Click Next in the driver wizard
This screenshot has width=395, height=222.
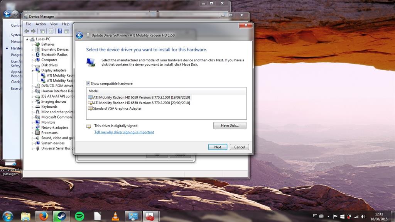(218, 147)
